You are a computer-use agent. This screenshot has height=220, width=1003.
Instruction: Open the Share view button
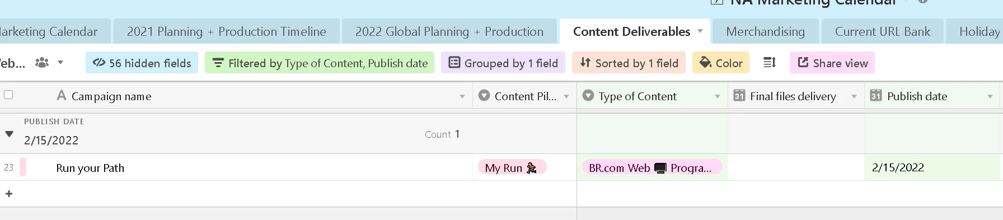pyautogui.click(x=832, y=63)
